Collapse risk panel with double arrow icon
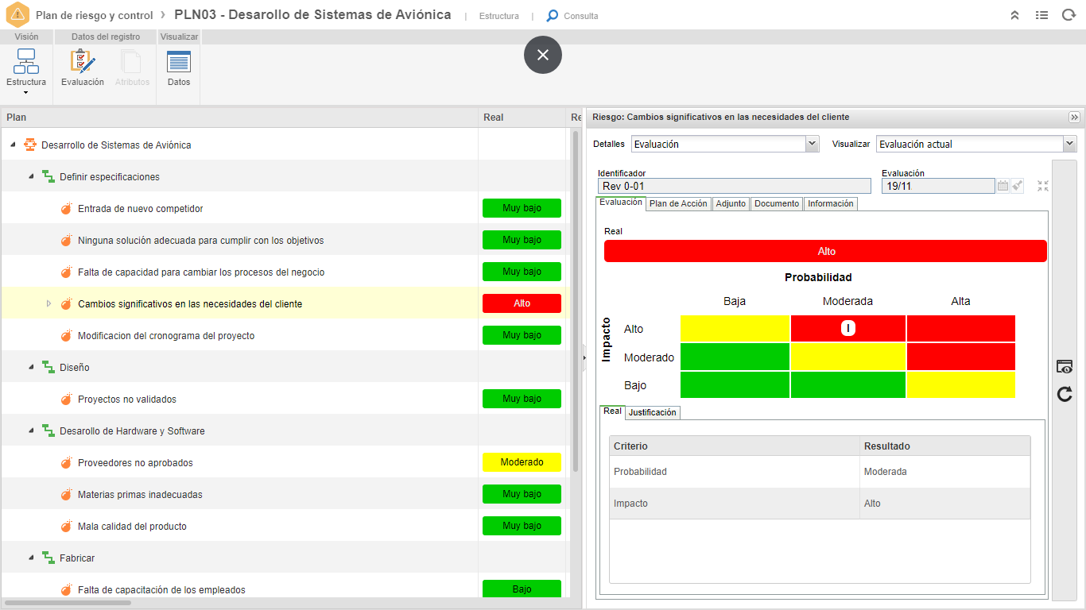This screenshot has height=610, width=1086. click(x=1075, y=117)
